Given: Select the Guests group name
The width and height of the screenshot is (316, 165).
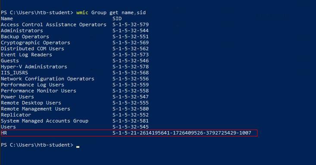Looking at the screenshot, I should pos(9,61).
